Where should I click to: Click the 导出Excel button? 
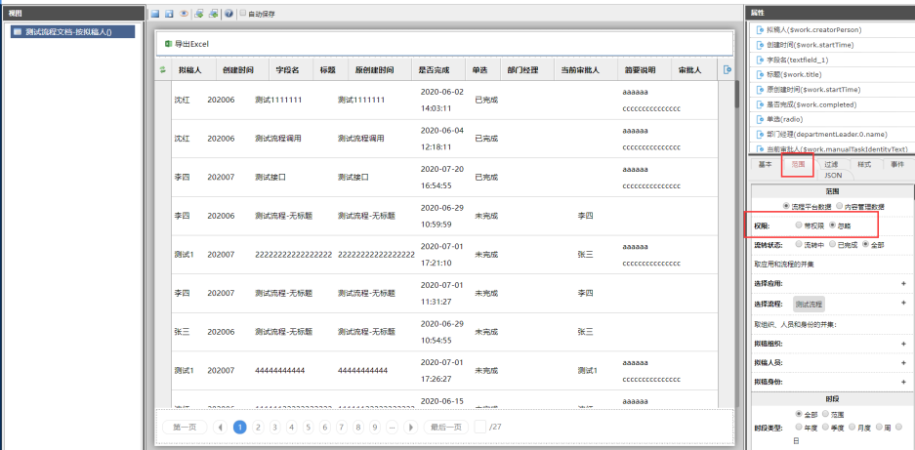click(187, 44)
